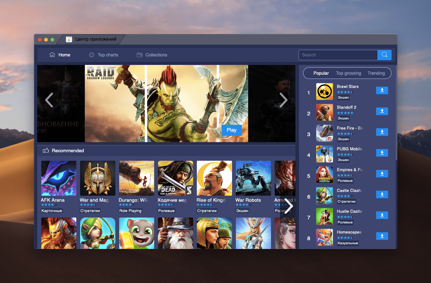The height and width of the screenshot is (283, 431).
Task: Open the Free Fire app icon
Action: tap(324, 133)
